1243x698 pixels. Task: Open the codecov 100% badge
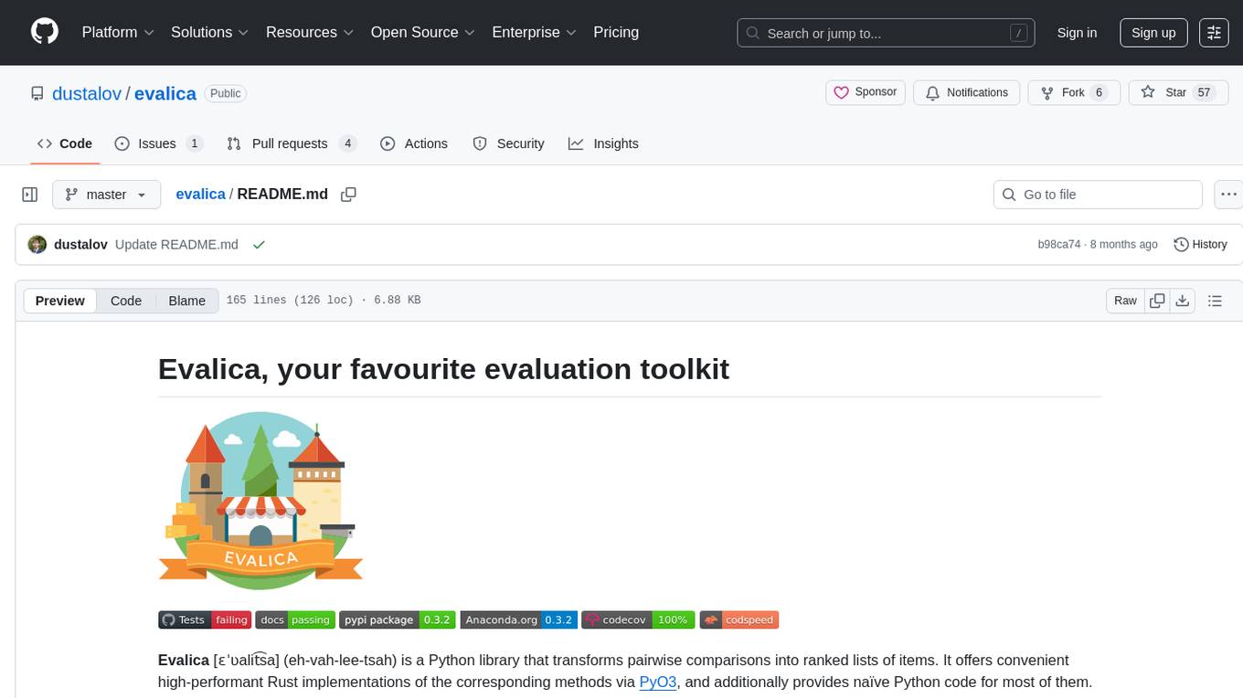tap(639, 619)
